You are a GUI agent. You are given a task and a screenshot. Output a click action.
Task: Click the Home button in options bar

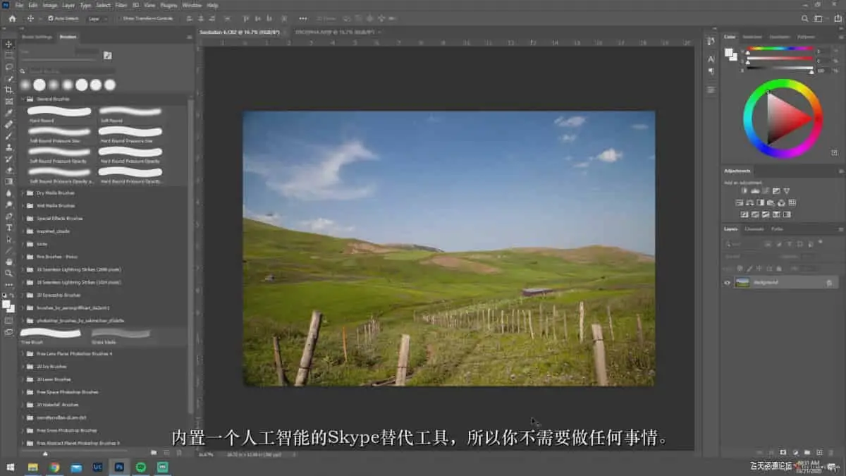pyautogui.click(x=12, y=18)
